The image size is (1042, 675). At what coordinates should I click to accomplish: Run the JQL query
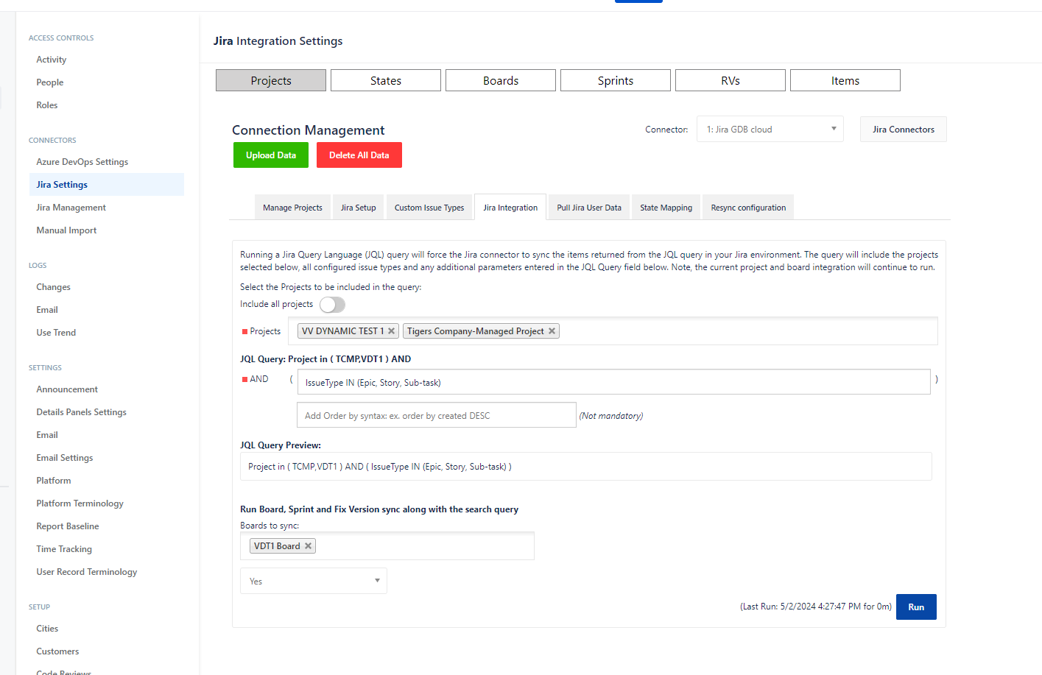point(916,607)
